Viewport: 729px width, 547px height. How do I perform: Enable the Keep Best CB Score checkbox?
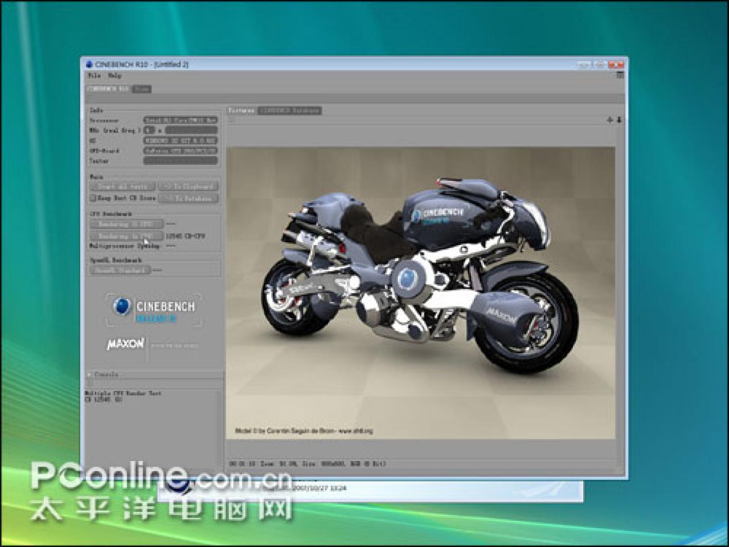pyautogui.click(x=93, y=198)
